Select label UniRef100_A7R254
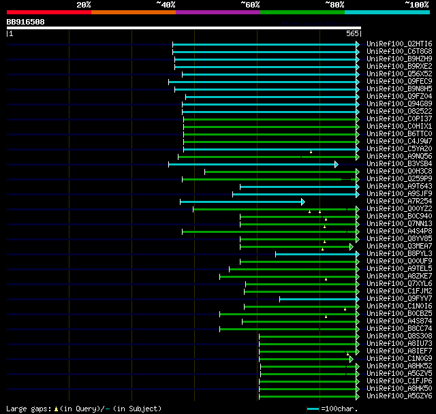The width and height of the screenshot is (436, 414). pos(399,202)
